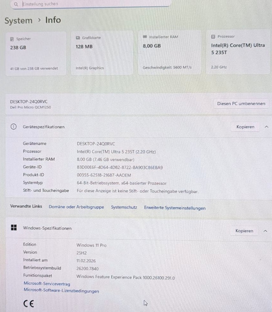The image size is (272, 312).
Task: Open Erweiterte Systemeinstellungen link
Action: 175,208
